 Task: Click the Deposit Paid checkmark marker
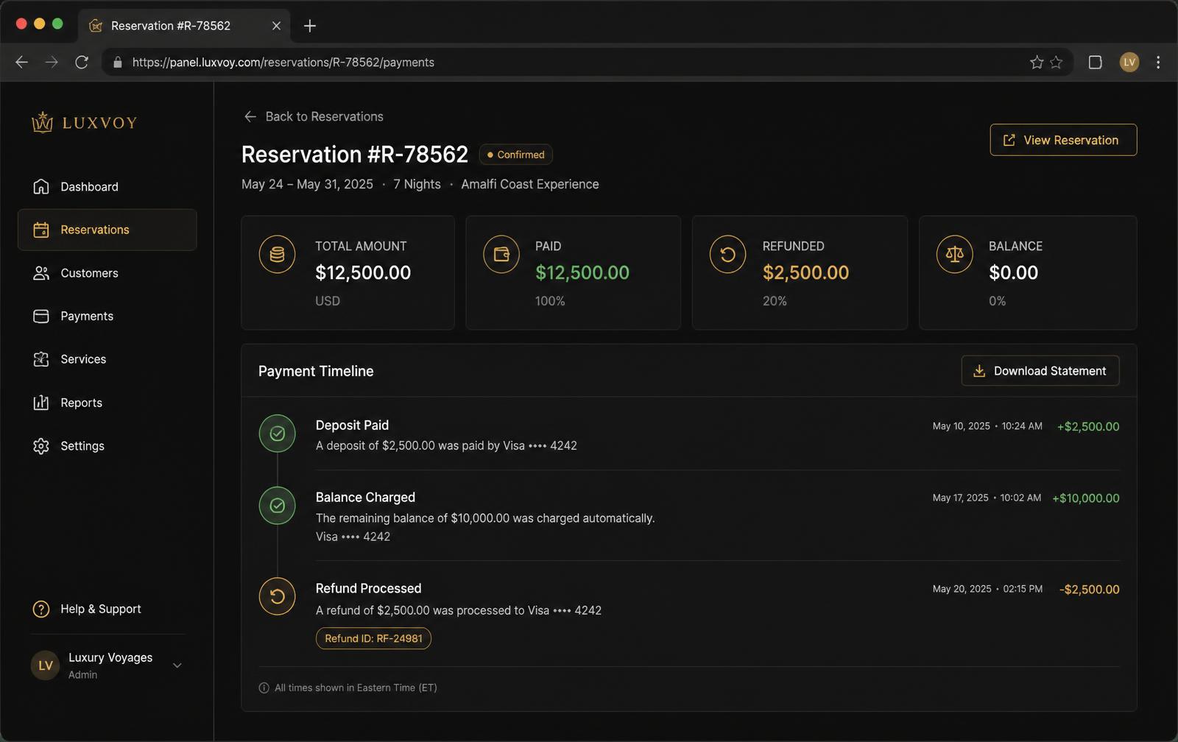277,434
